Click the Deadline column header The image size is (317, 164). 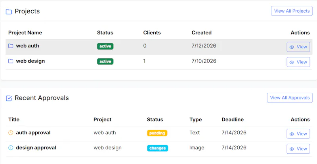[x=233, y=120]
